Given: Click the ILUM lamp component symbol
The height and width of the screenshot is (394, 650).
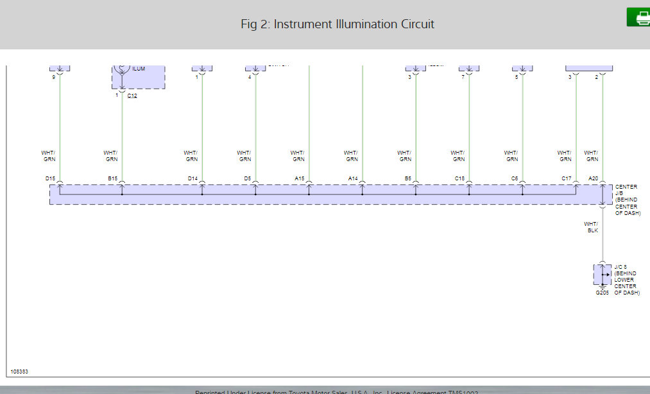Looking at the screenshot, I should pyautogui.click(x=123, y=69).
